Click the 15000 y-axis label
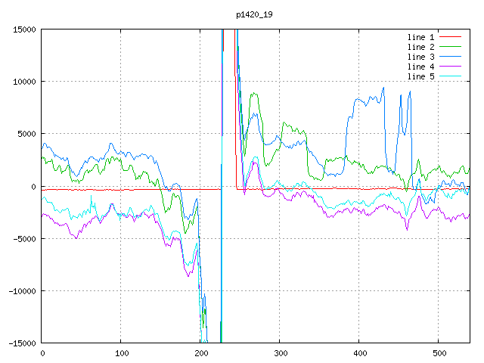This screenshot has width=484, height=363. (x=24, y=29)
